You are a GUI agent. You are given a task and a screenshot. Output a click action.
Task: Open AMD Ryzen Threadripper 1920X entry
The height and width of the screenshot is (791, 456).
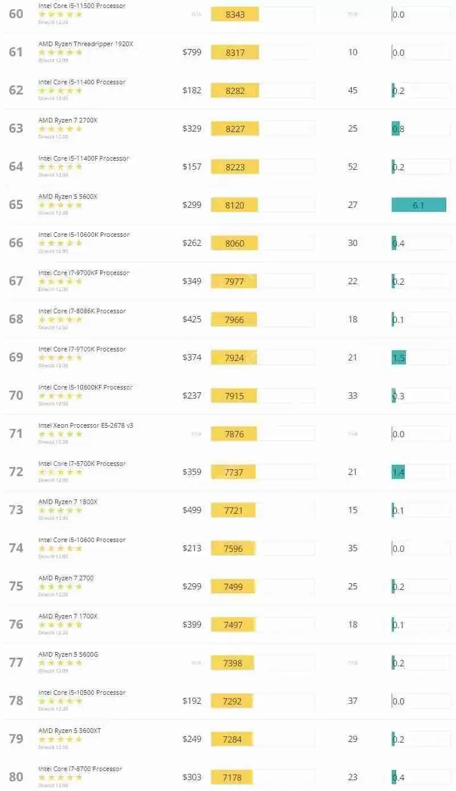85,44
